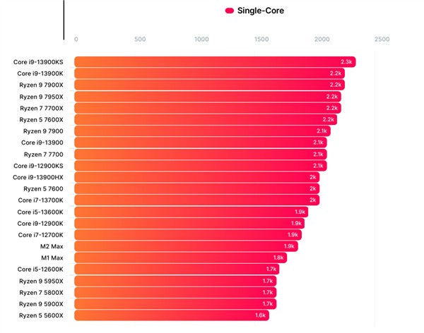Click the Core i9-13900K bar
Screen dimensions: 424x333
coord(210,73)
